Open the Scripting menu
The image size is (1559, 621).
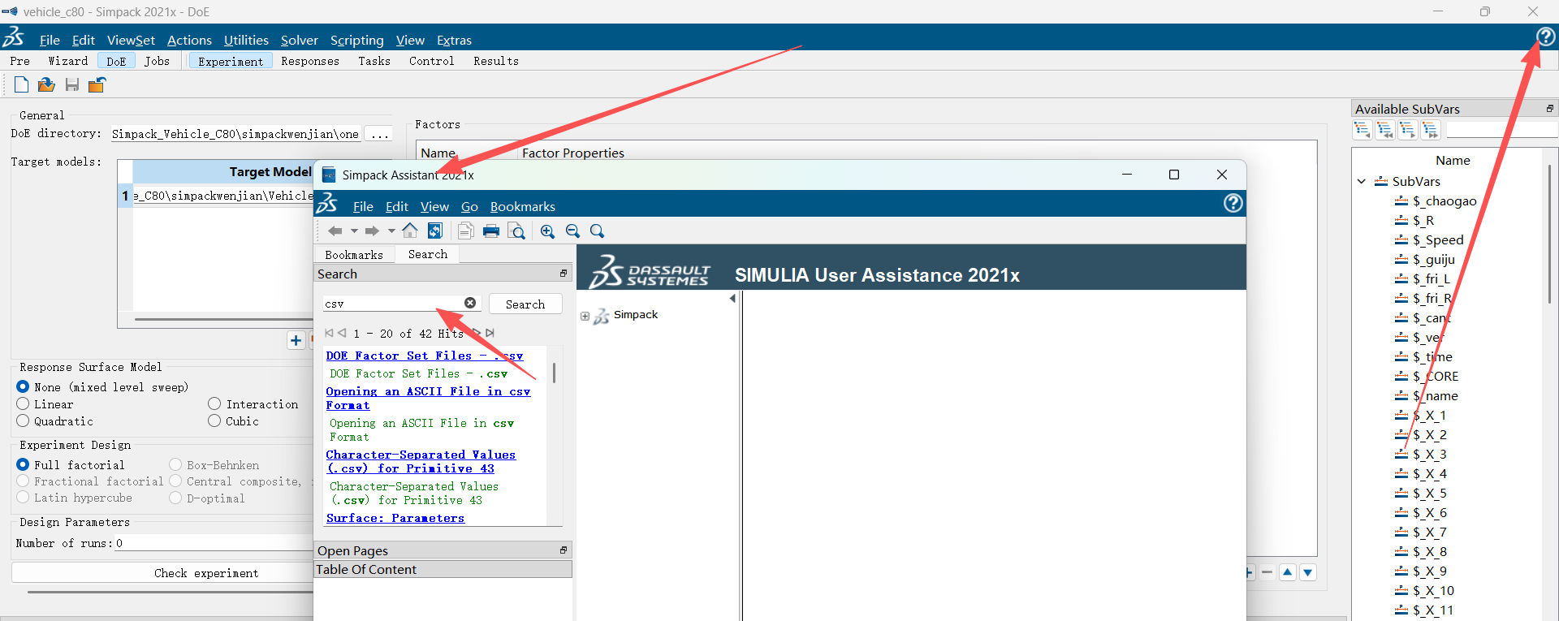(356, 40)
